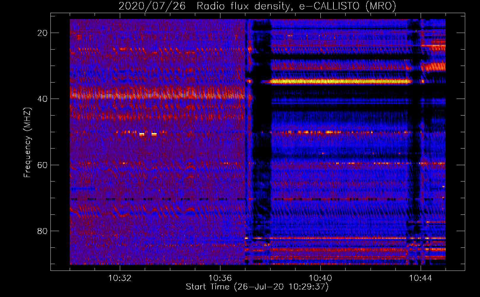
Task: Click the '10:44' time tick label
Action: [421, 278]
